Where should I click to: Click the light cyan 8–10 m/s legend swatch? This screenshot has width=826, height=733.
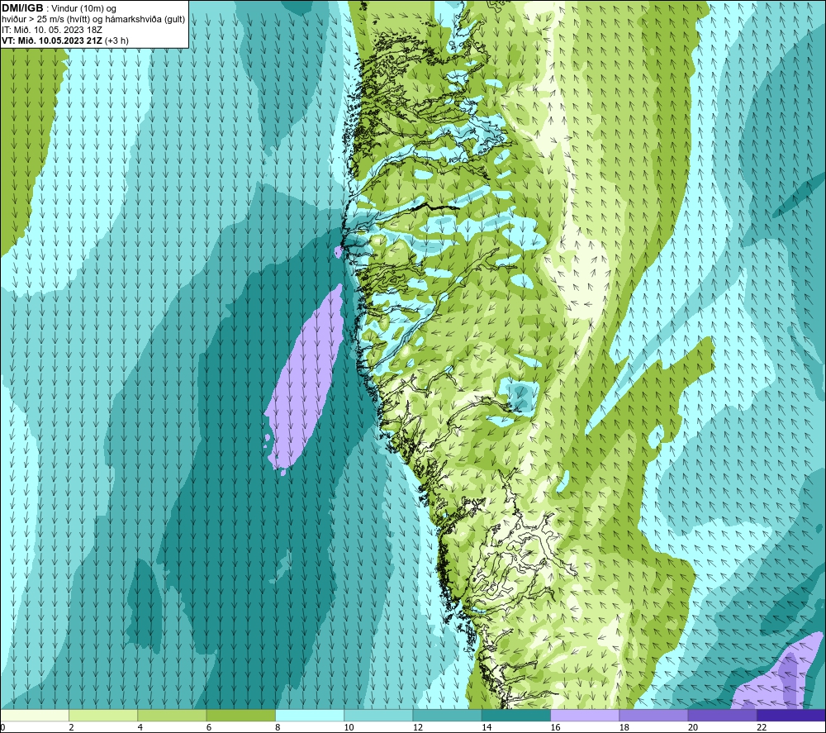(310, 715)
